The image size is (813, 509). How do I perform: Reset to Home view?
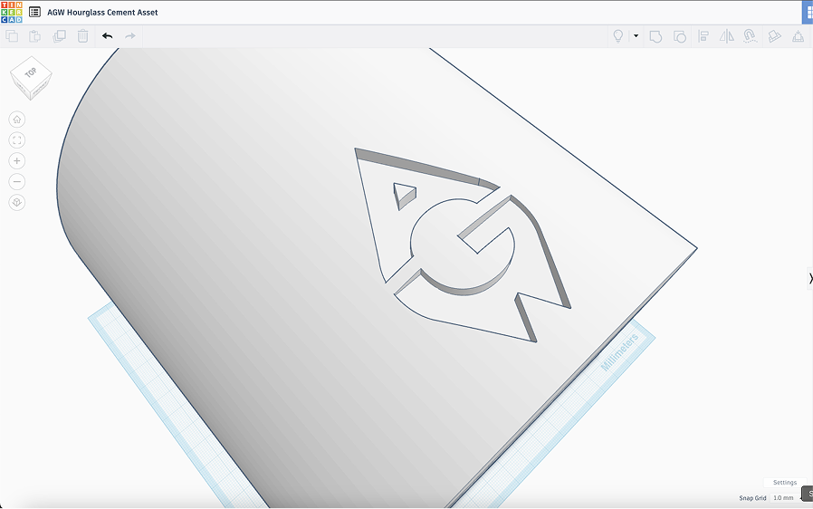(17, 120)
